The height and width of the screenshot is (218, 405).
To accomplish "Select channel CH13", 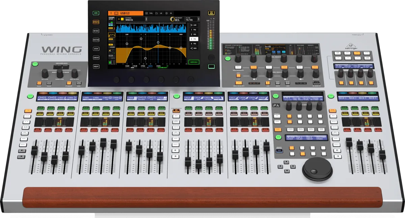I will 188,108.
